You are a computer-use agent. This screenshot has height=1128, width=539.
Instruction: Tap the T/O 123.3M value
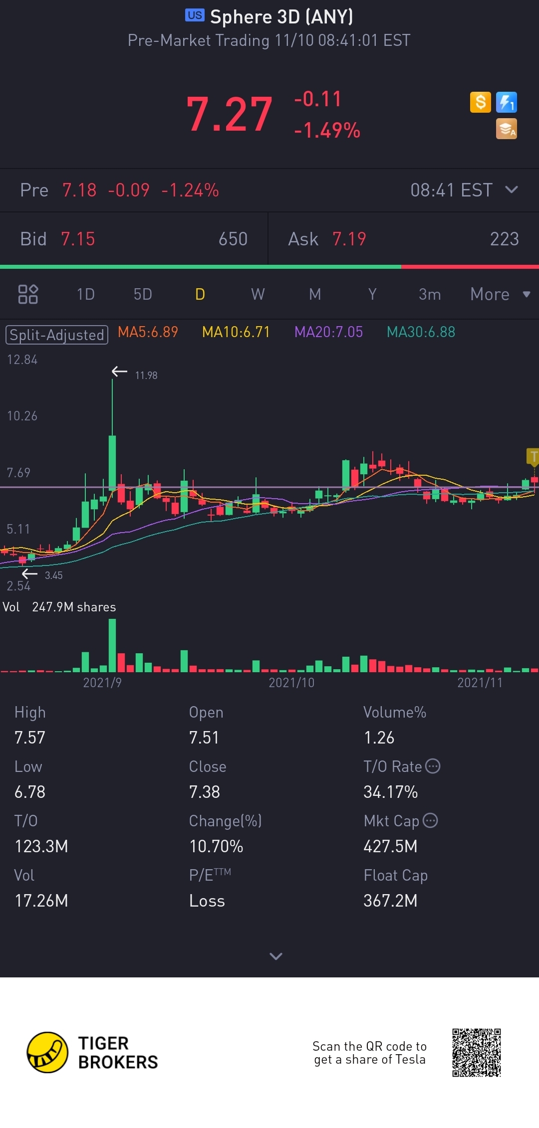41,846
